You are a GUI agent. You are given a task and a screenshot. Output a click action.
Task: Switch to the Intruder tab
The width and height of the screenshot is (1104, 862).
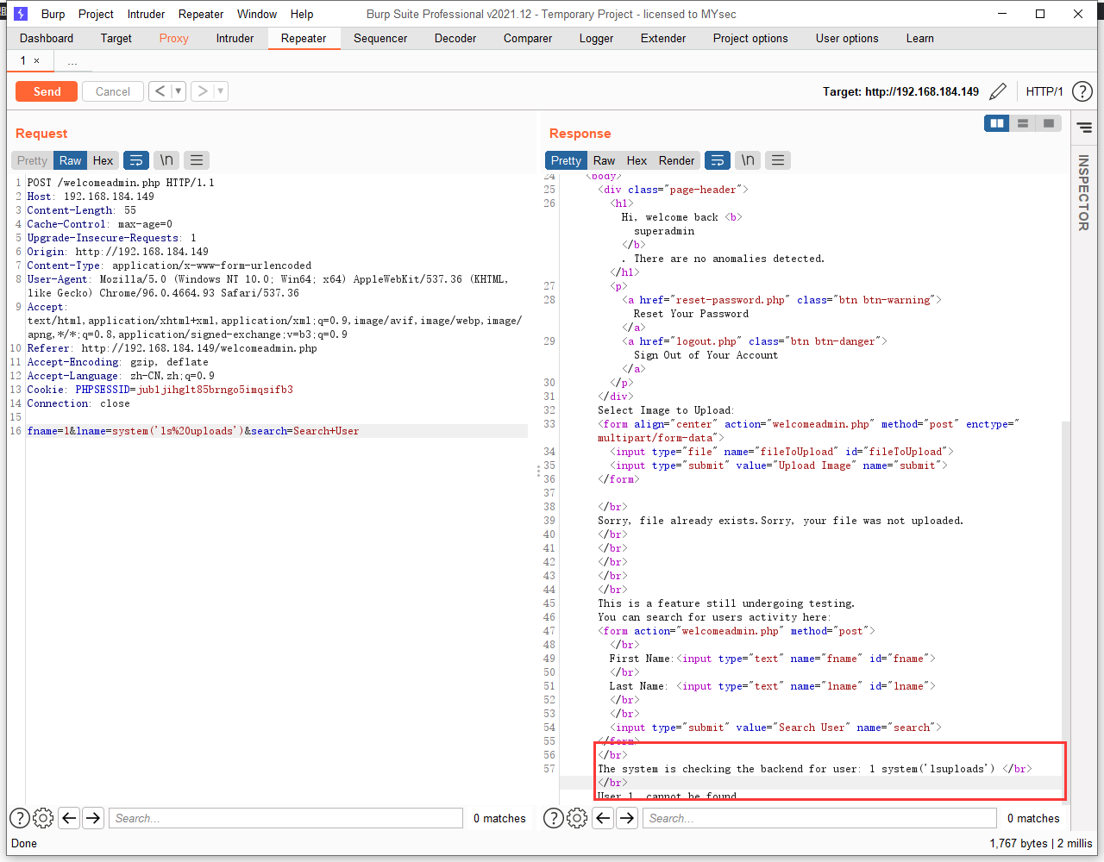235,38
